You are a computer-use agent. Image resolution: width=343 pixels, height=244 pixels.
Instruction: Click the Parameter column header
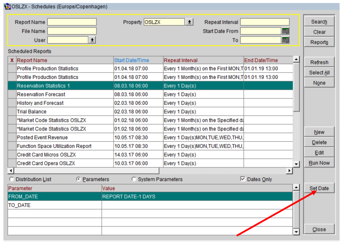(55, 188)
